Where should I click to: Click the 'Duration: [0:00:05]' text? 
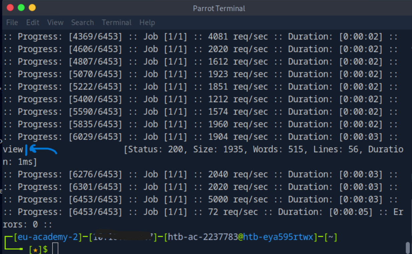coord(325,212)
